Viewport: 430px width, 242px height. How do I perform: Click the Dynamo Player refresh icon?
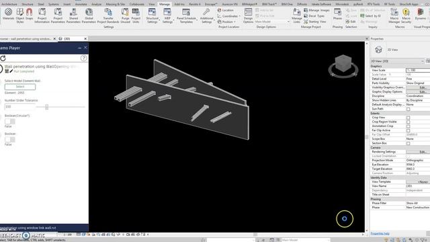point(3,58)
